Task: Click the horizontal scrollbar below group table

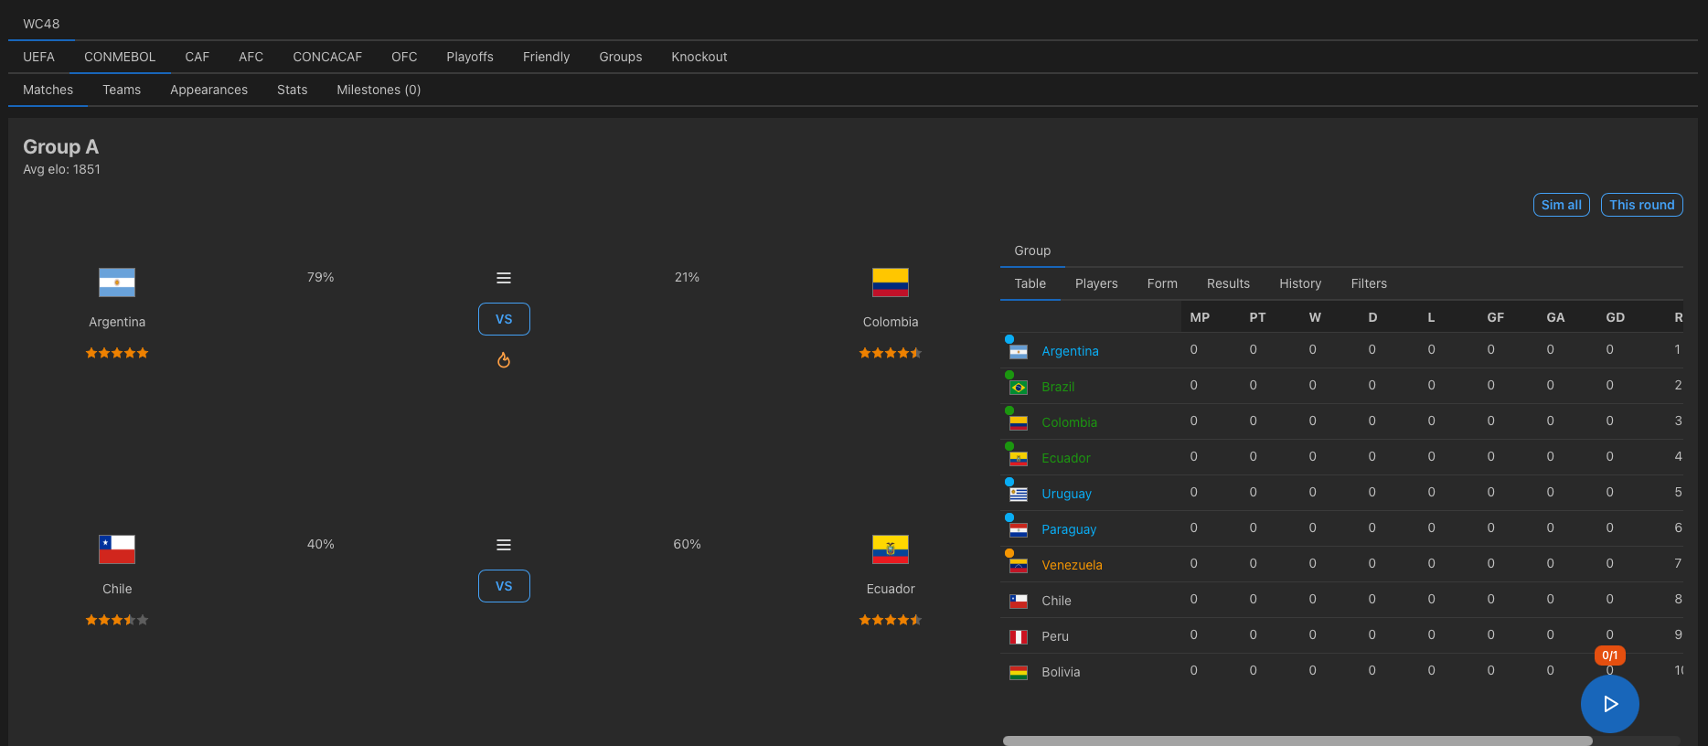Action: click(1297, 741)
